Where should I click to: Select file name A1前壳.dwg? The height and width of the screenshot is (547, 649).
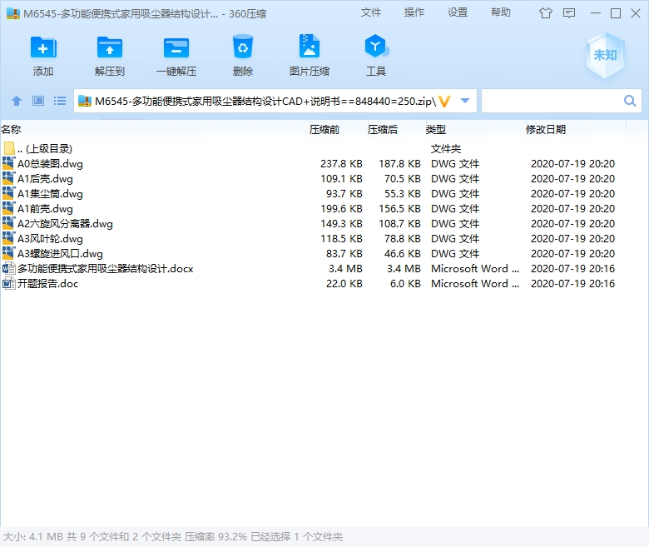pos(45,209)
